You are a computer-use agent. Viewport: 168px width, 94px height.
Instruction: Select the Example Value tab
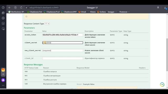coord(89,84)
